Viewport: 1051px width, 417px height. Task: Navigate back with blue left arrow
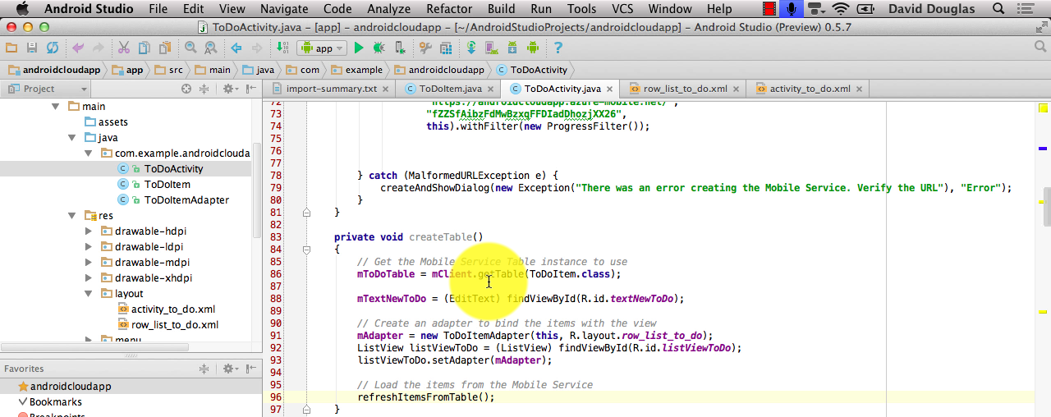pyautogui.click(x=236, y=48)
